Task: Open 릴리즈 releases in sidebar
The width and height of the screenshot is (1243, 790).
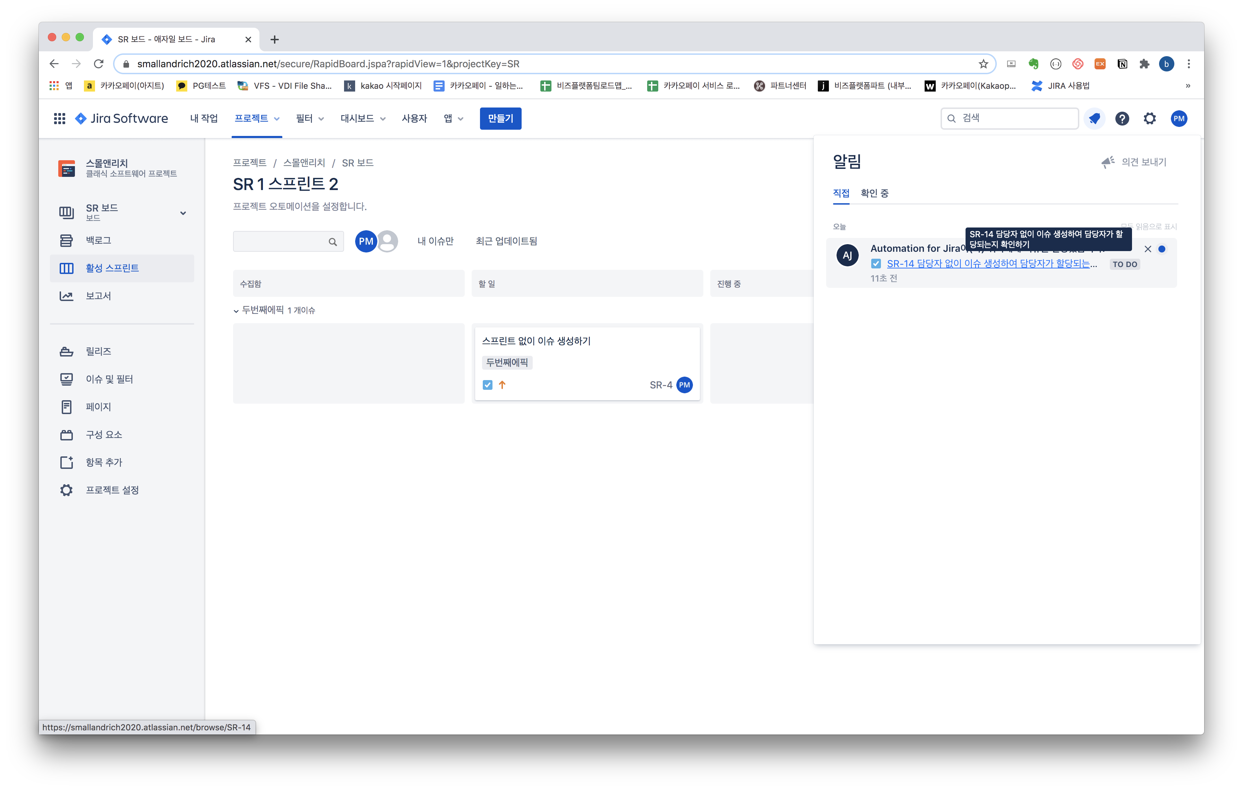Action: (98, 351)
